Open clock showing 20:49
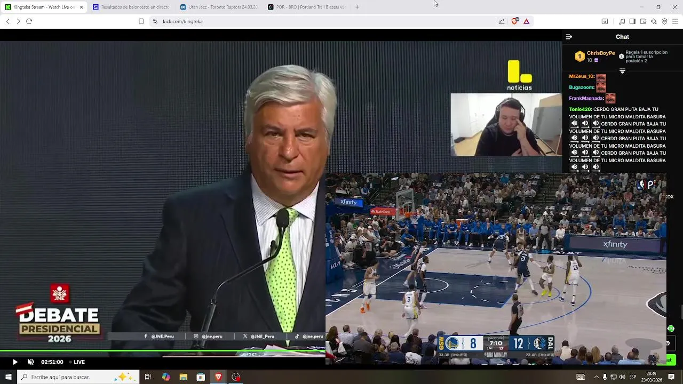This screenshot has width=683, height=384. [652, 377]
